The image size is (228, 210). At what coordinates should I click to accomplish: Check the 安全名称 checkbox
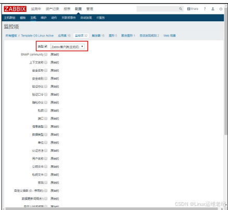[46, 70]
